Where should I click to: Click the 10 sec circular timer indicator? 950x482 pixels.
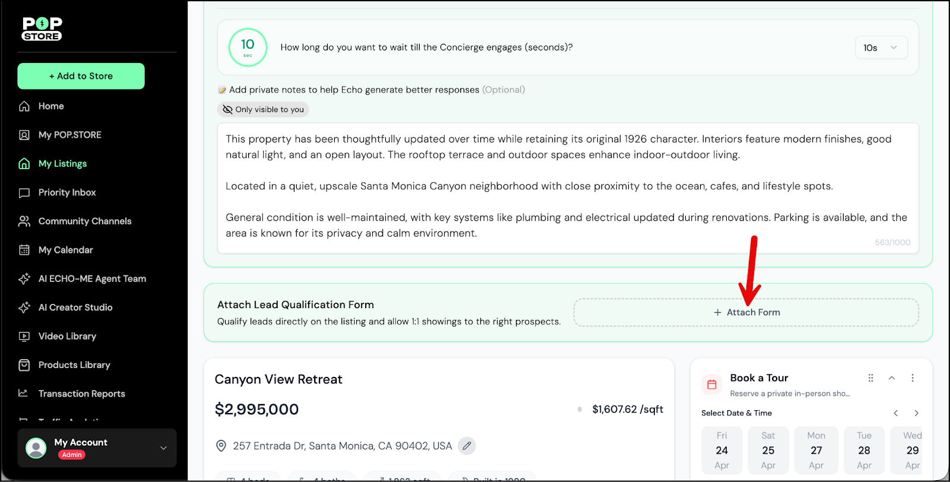coord(248,47)
